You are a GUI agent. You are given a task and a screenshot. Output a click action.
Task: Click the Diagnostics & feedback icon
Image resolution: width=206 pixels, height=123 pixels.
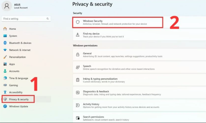point(78,93)
